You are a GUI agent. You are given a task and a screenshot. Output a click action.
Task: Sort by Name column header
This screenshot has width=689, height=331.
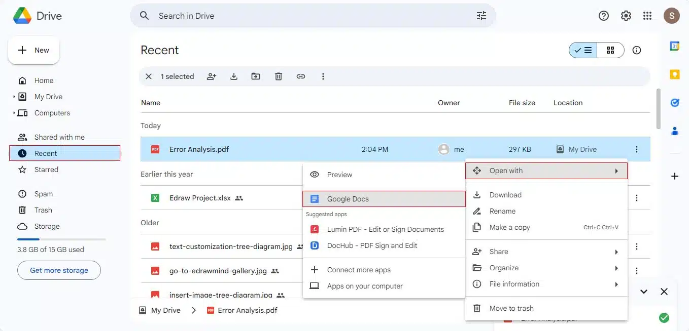[x=151, y=103]
